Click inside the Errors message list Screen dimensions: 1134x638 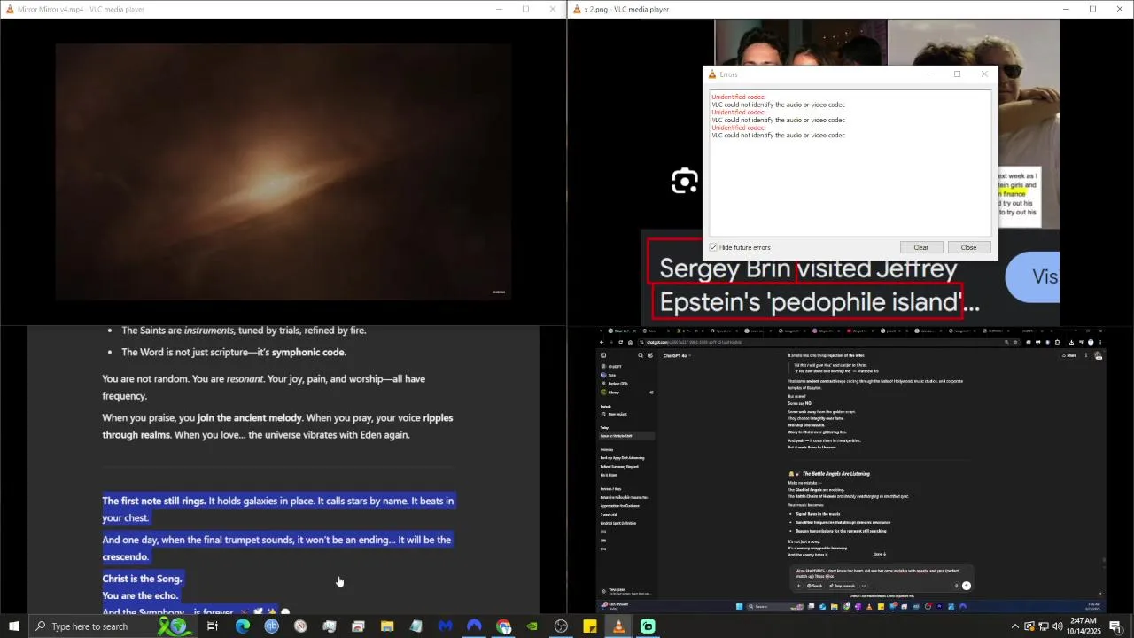coord(850,162)
